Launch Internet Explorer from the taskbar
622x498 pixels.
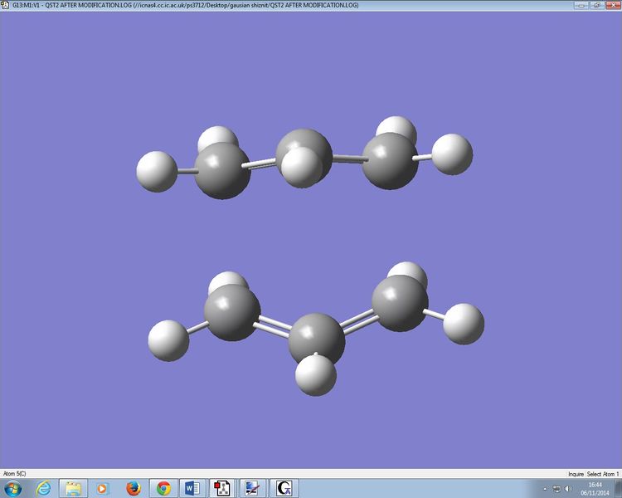point(44,488)
